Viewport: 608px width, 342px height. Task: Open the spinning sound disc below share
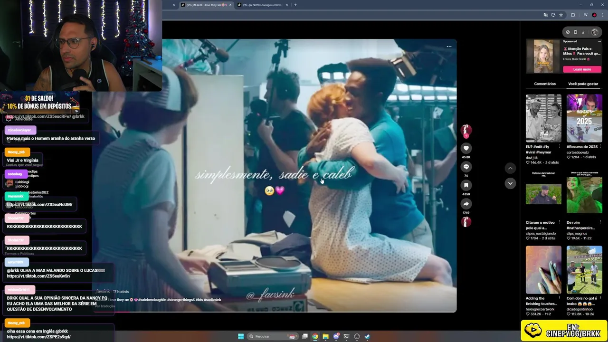(x=466, y=222)
